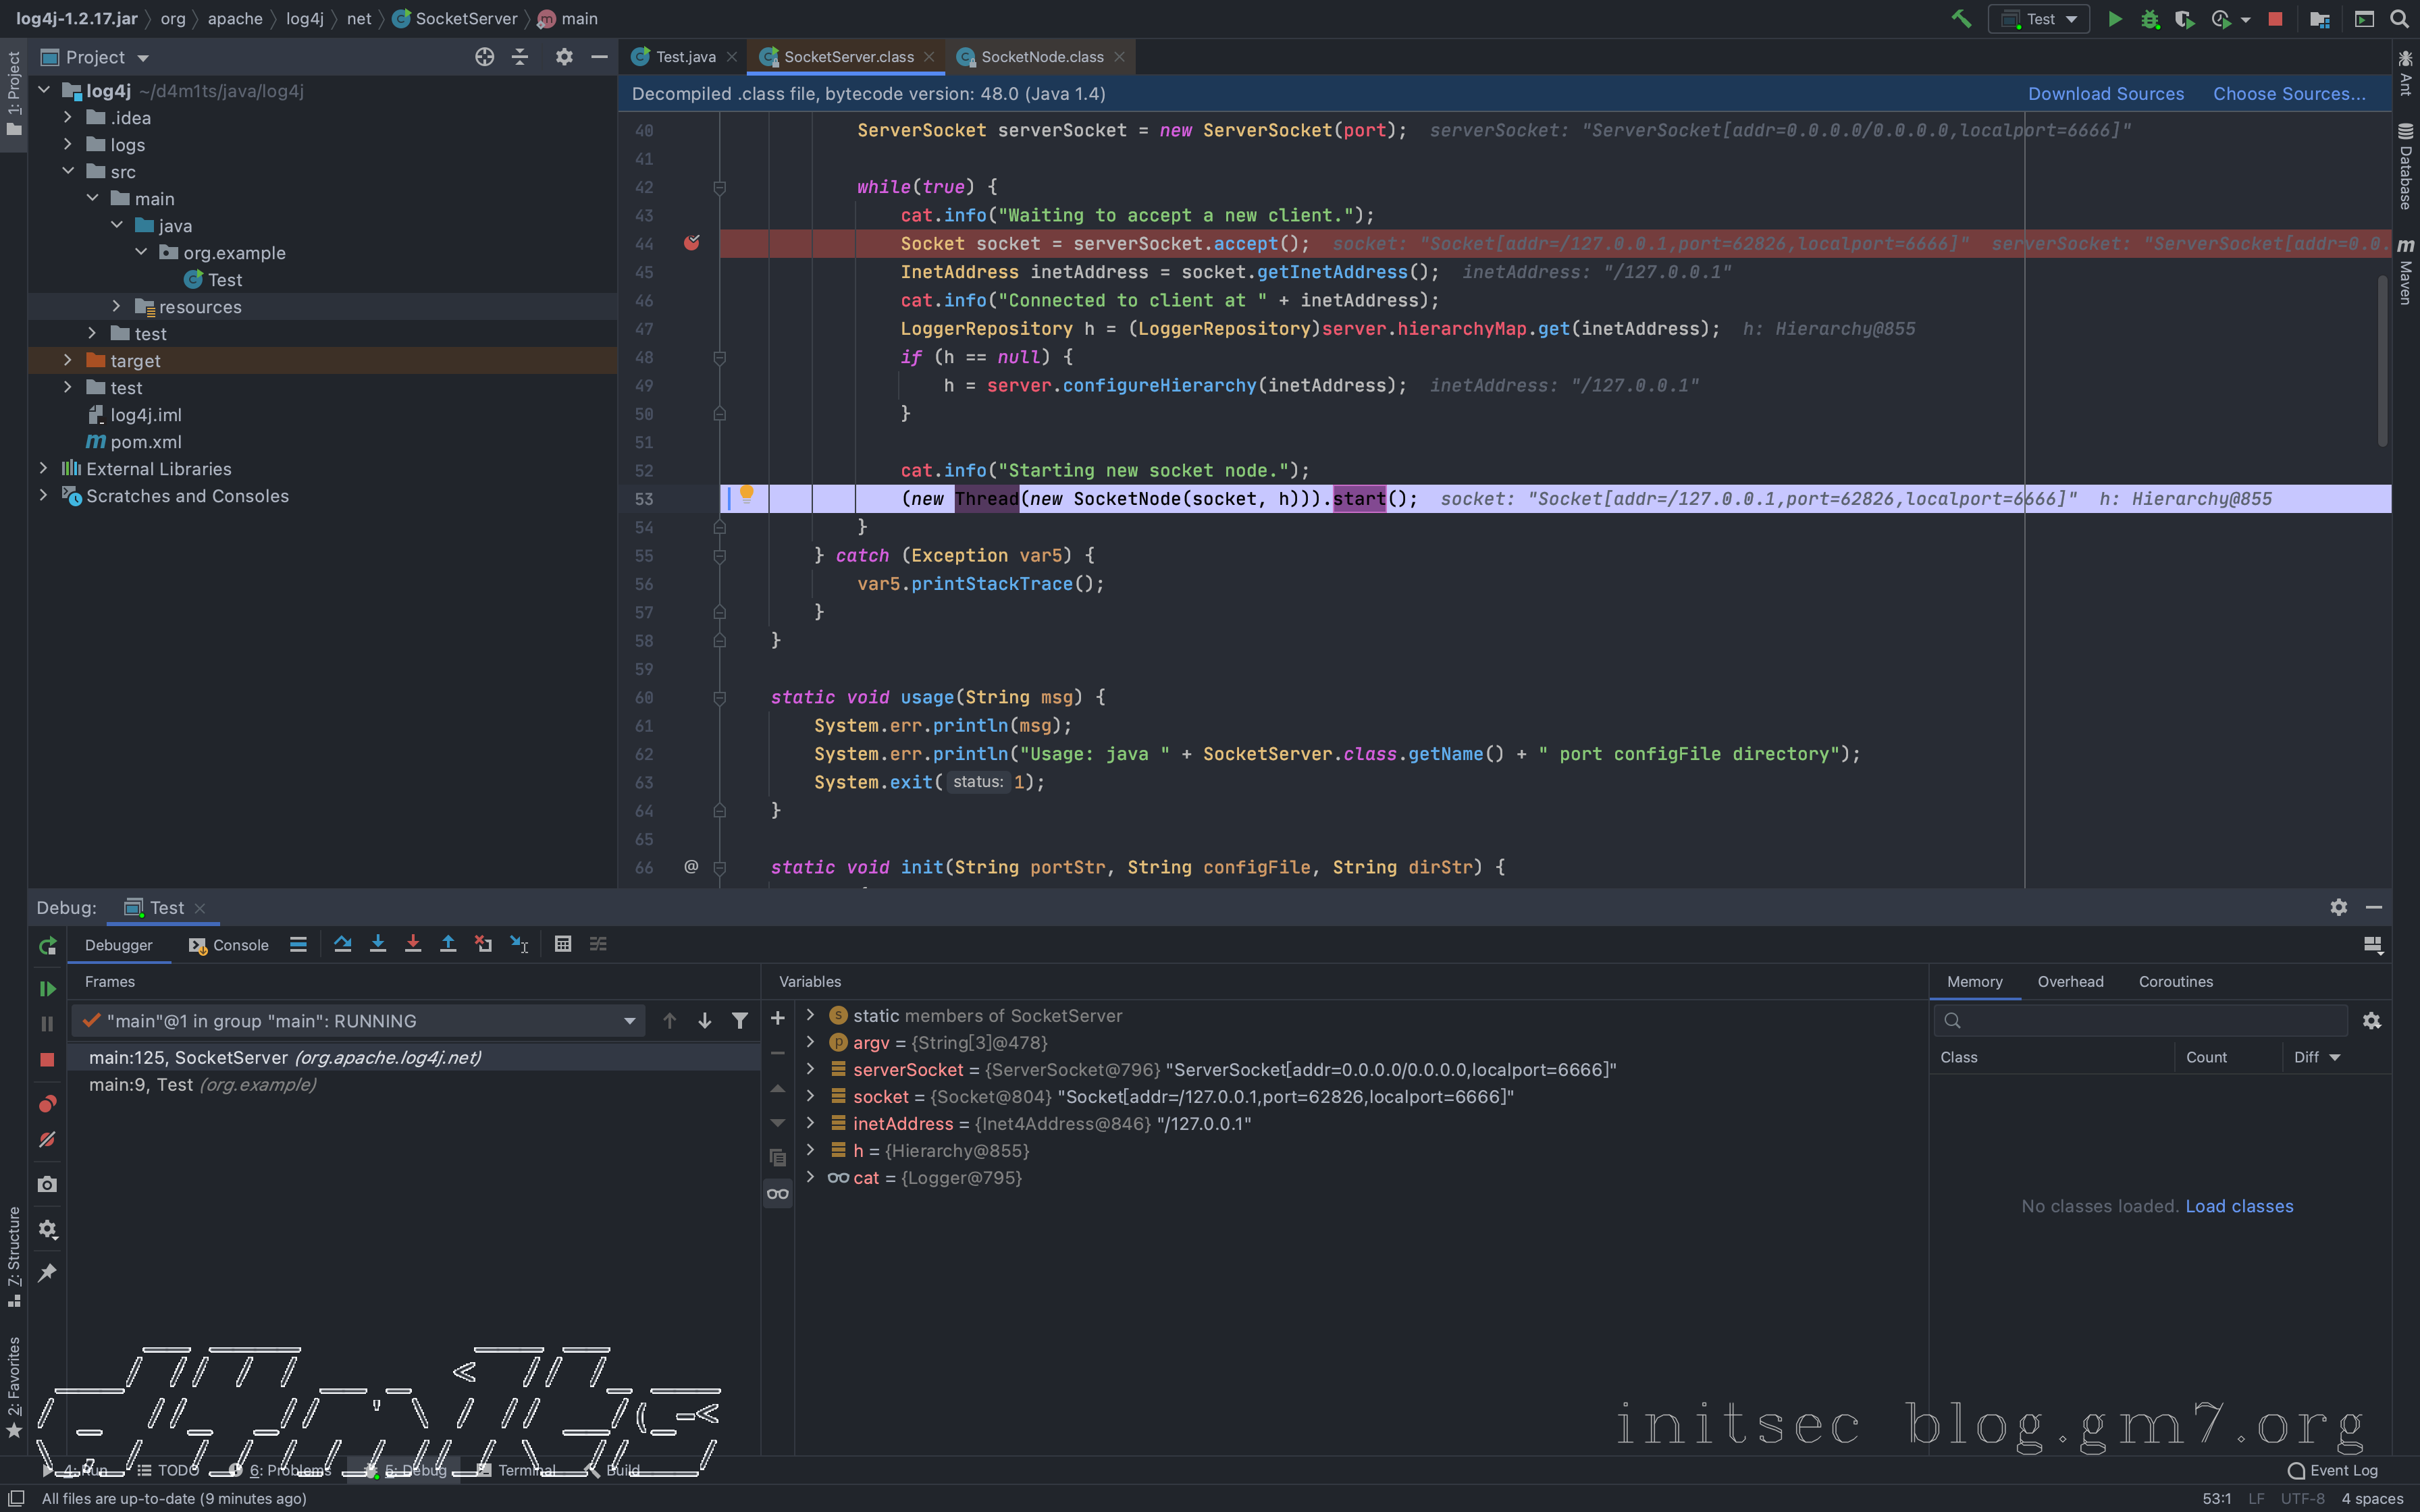This screenshot has height=1512, width=2420.
Task: Switch to SocketNode.class tab
Action: pyautogui.click(x=1041, y=57)
